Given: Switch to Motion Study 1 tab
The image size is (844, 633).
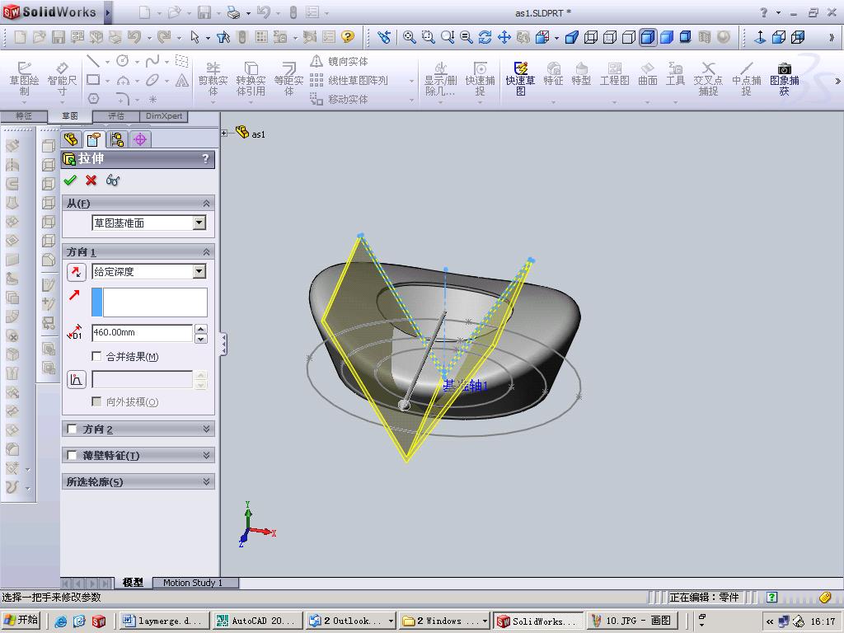Looking at the screenshot, I should coord(195,583).
